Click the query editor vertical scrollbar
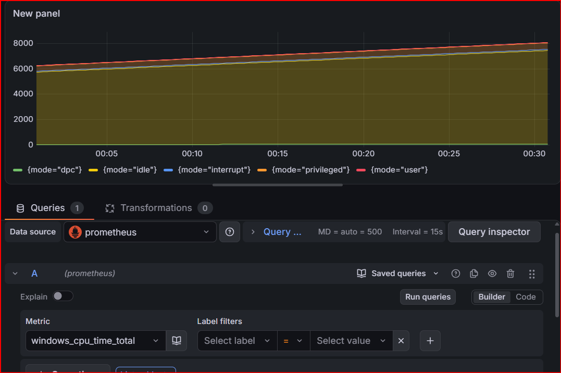Screen dimensions: 561x373 click(557, 275)
